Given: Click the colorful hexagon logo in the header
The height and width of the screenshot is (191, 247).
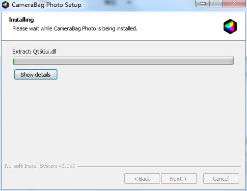Looking at the screenshot, I should pyautogui.click(x=230, y=27).
